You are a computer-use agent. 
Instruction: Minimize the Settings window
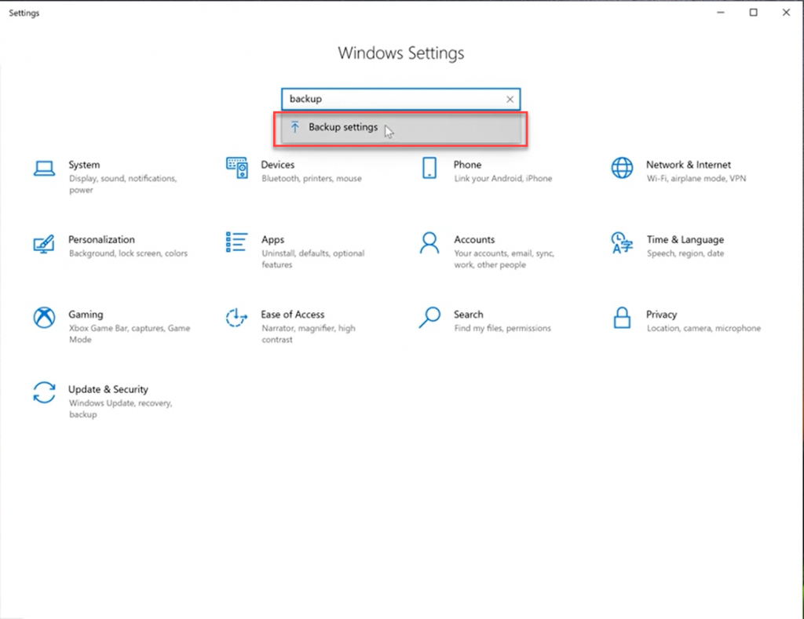[x=721, y=13]
